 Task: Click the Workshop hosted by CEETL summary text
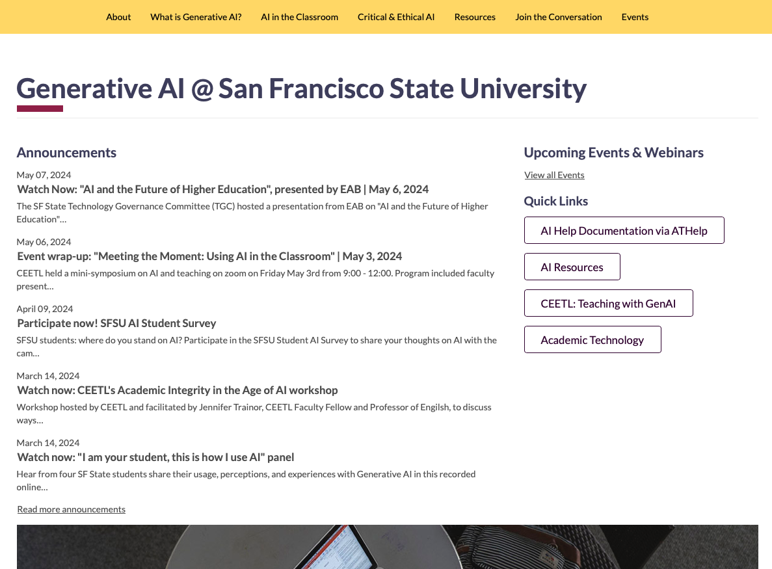pos(254,414)
